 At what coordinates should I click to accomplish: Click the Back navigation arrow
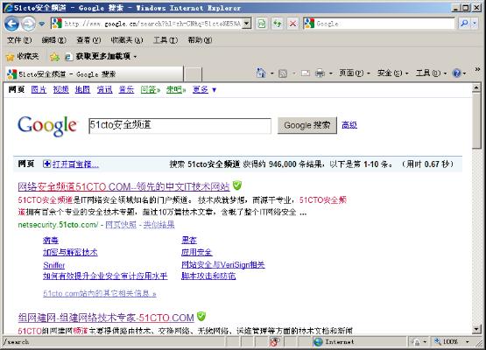pos(11,24)
